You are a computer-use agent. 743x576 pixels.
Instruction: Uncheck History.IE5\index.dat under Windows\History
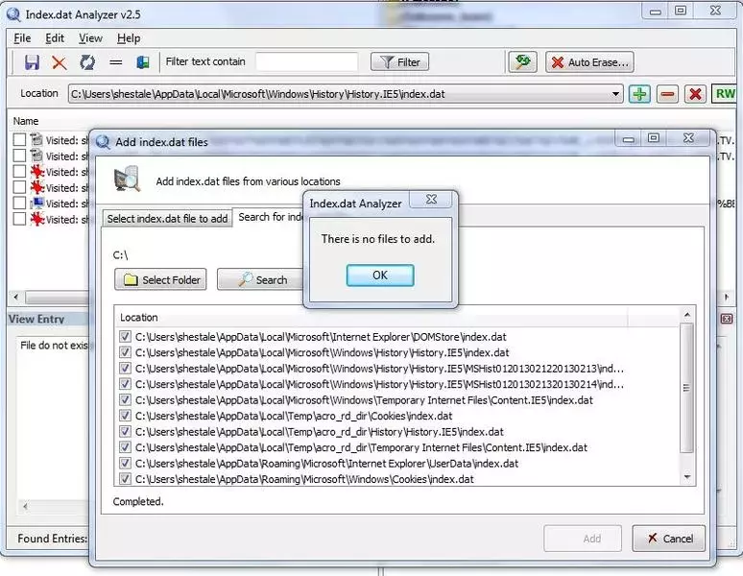pyautogui.click(x=125, y=352)
